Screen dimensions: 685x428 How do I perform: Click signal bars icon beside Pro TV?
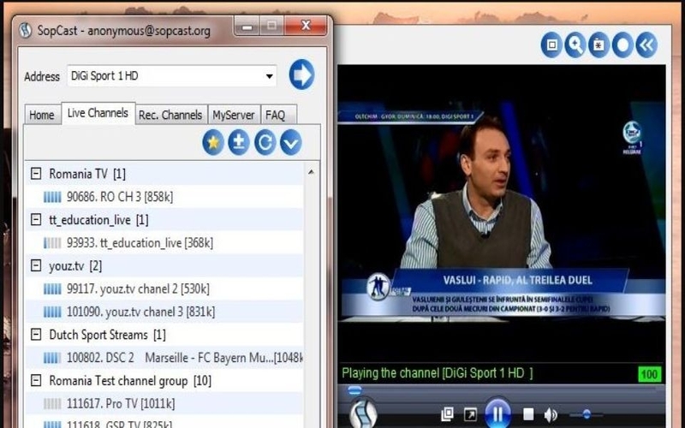pyautogui.click(x=52, y=404)
